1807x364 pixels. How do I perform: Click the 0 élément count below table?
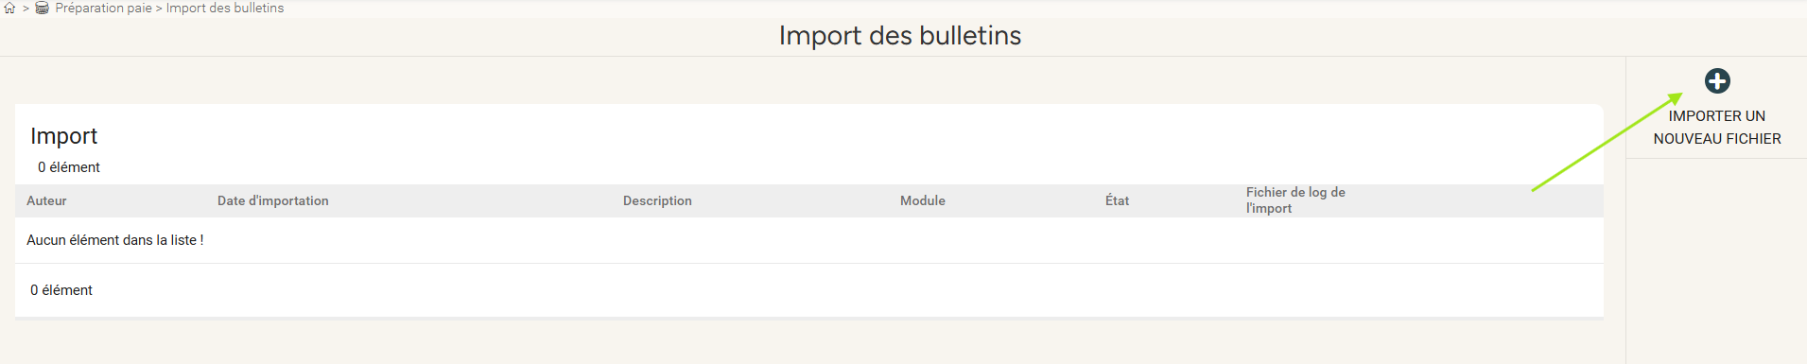point(61,290)
